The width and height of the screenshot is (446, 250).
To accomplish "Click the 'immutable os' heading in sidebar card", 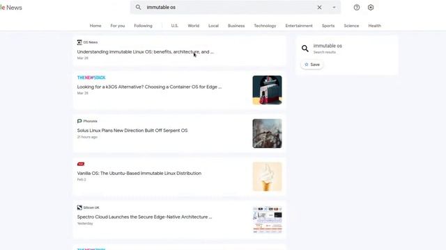I will [328, 46].
